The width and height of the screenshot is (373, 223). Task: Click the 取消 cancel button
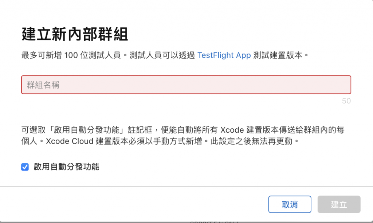coord(290,204)
